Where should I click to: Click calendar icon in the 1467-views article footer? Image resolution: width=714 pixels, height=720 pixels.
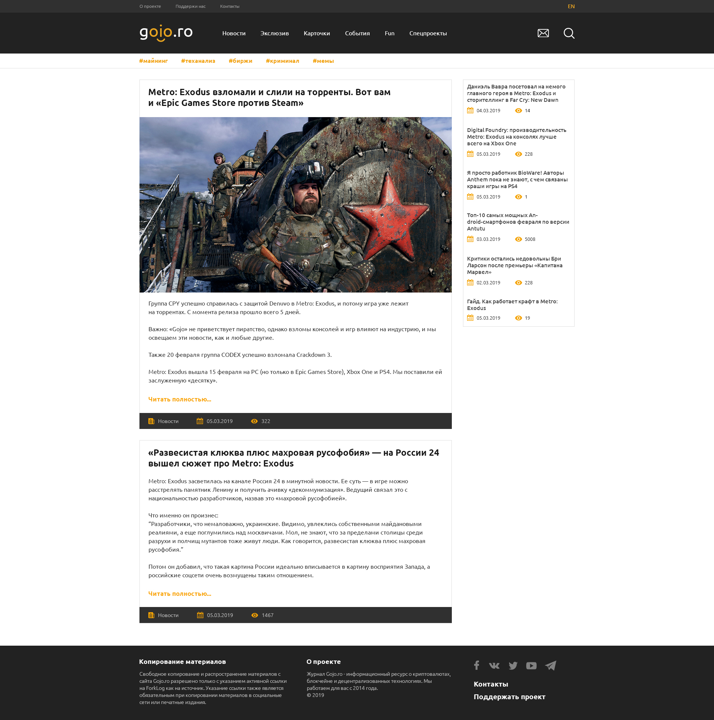click(200, 615)
